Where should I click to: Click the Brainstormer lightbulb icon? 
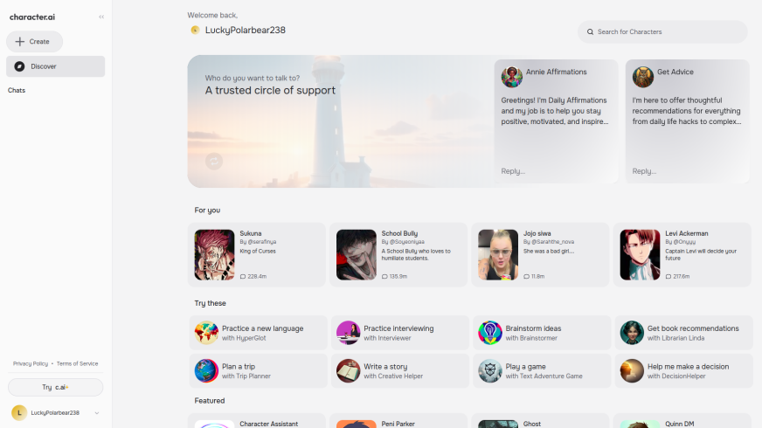click(x=489, y=333)
